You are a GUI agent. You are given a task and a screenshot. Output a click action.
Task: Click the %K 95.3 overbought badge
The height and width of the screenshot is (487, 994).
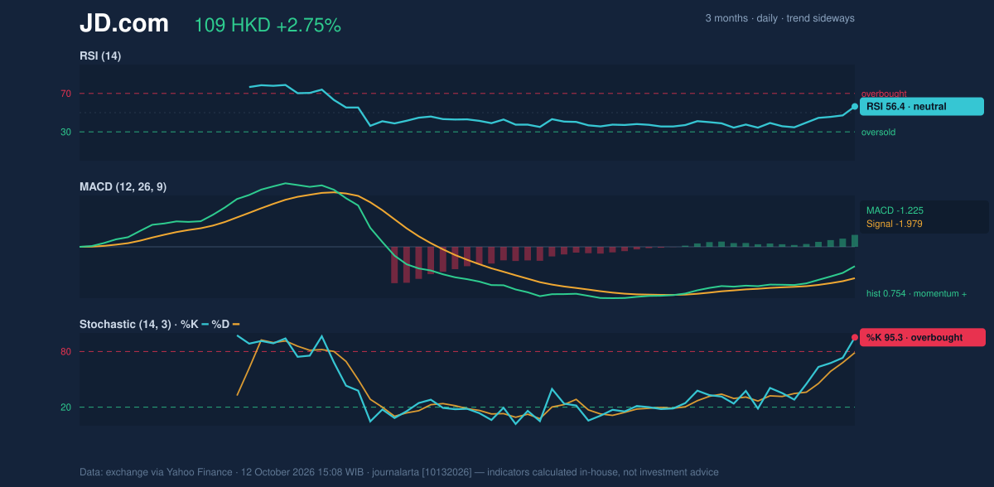pos(923,337)
